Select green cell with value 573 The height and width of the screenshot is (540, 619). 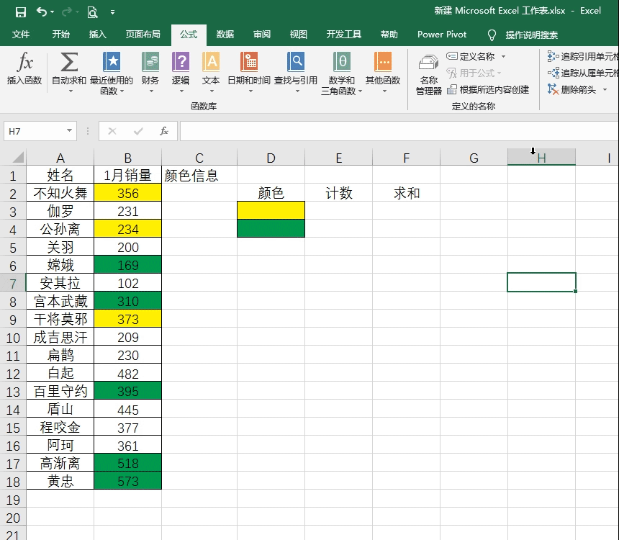click(x=127, y=481)
